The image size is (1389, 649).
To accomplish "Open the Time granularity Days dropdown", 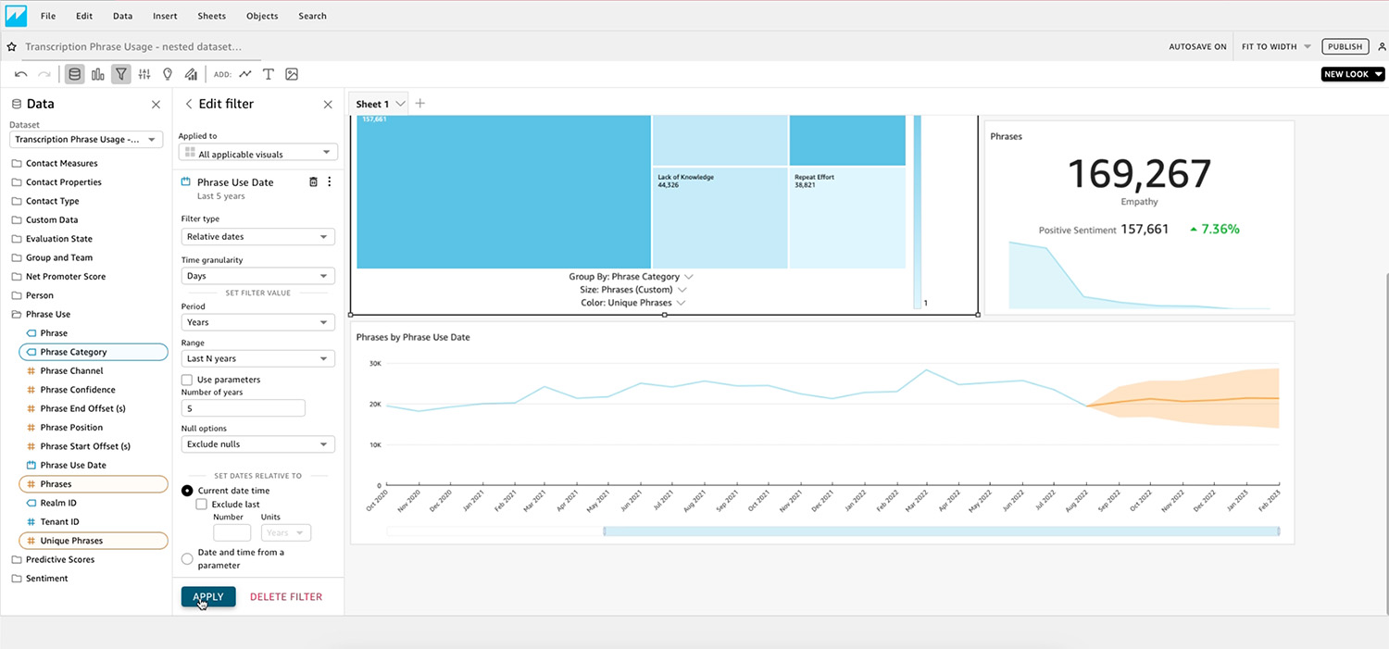I will coord(257,276).
